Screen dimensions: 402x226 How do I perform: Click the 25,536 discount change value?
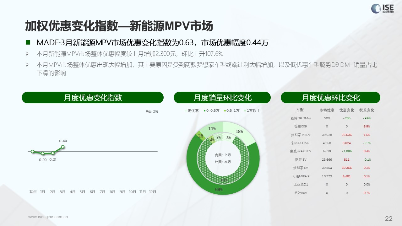(347, 135)
